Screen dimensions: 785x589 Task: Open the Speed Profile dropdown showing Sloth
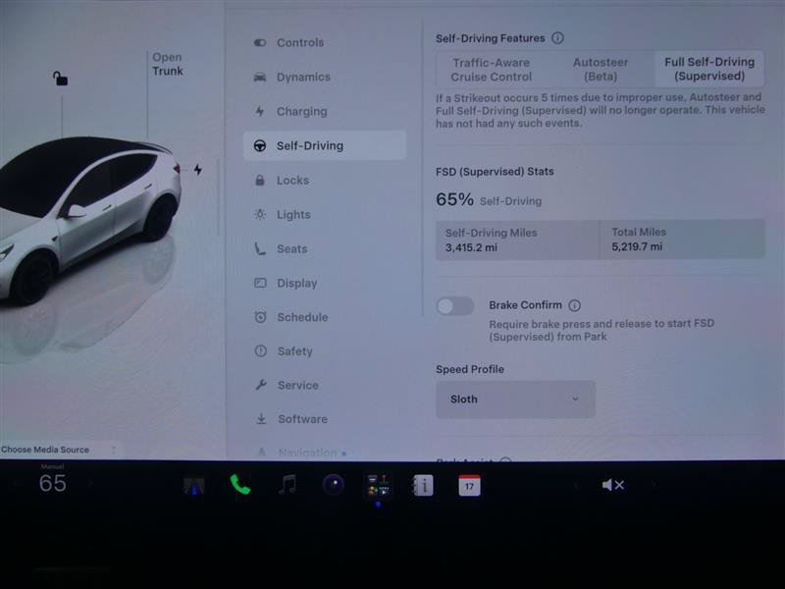tap(515, 400)
